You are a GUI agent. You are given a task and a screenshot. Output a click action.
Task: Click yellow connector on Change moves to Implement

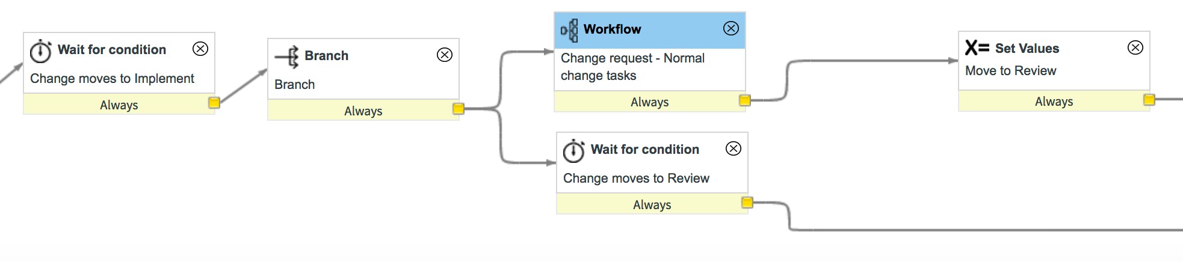[214, 103]
